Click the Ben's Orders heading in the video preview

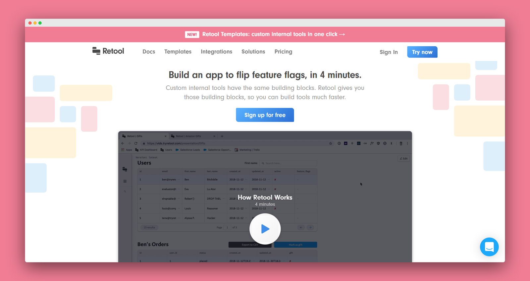pyautogui.click(x=153, y=244)
